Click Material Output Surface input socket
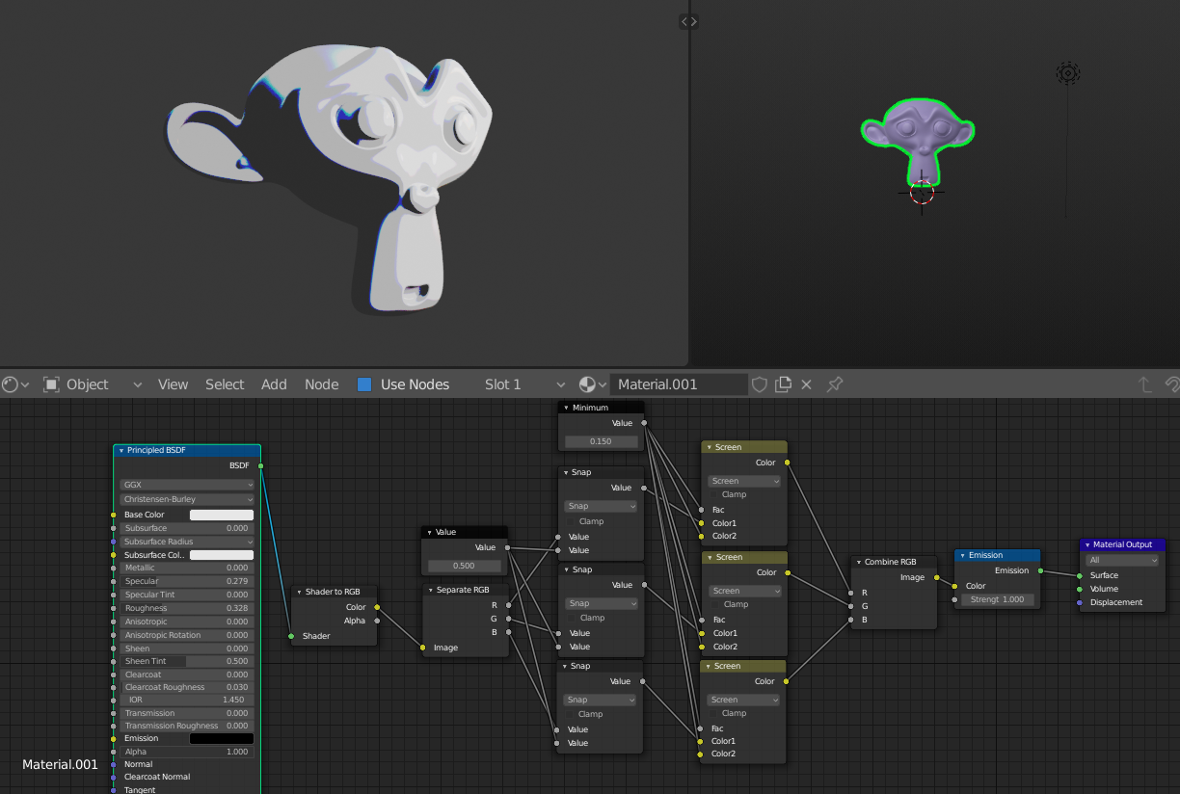This screenshot has width=1180, height=794. [1079, 575]
